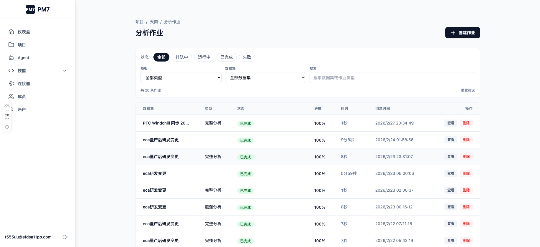
Task: Delete the job created 2026/2/23 02:00:37
Action: [466, 190]
